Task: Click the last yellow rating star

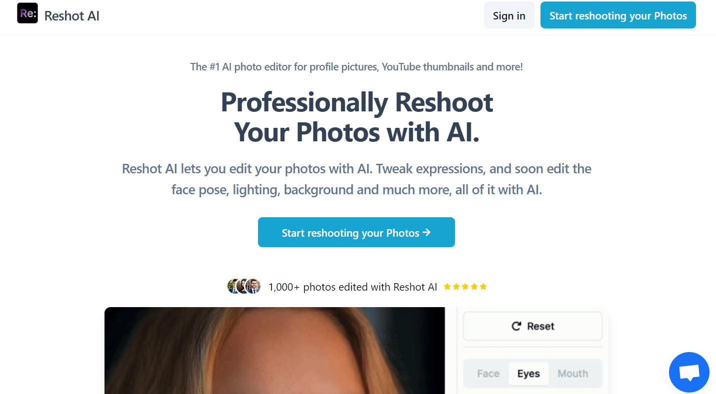Action: (x=483, y=286)
